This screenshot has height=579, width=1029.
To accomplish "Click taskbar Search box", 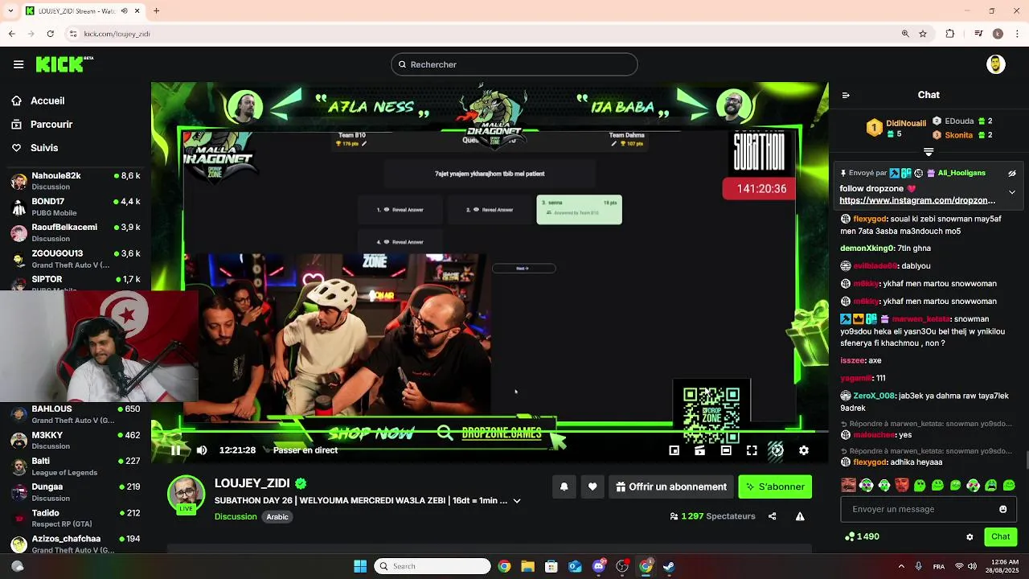I will tap(433, 566).
